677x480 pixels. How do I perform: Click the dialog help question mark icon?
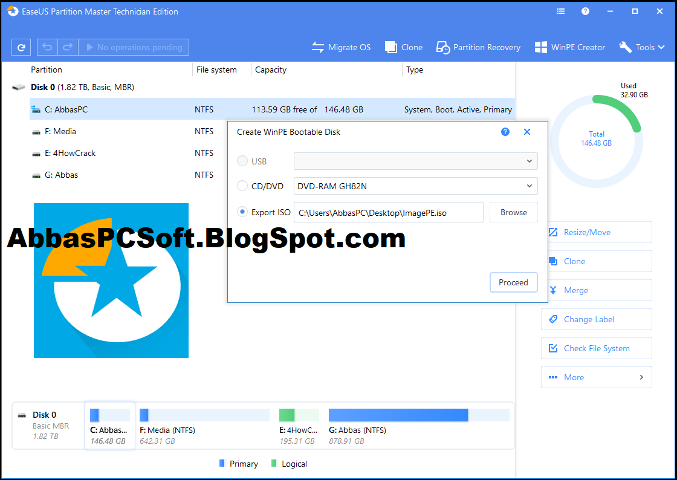pos(505,132)
